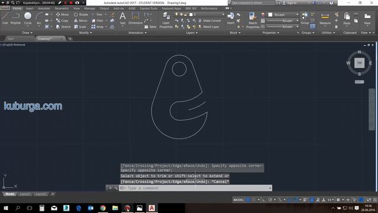The image size is (378, 213).
Task: Click the new drawing plus tab
Action: pyautogui.click(x=70, y=38)
